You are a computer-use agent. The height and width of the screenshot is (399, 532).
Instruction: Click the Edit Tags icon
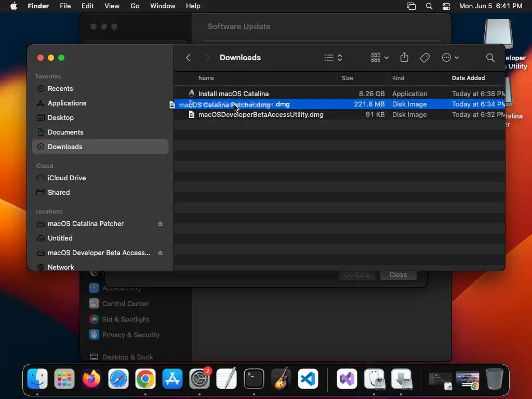(x=424, y=58)
